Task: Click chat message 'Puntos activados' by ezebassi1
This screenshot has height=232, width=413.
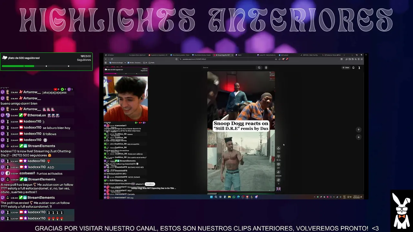Action: click(x=49, y=173)
